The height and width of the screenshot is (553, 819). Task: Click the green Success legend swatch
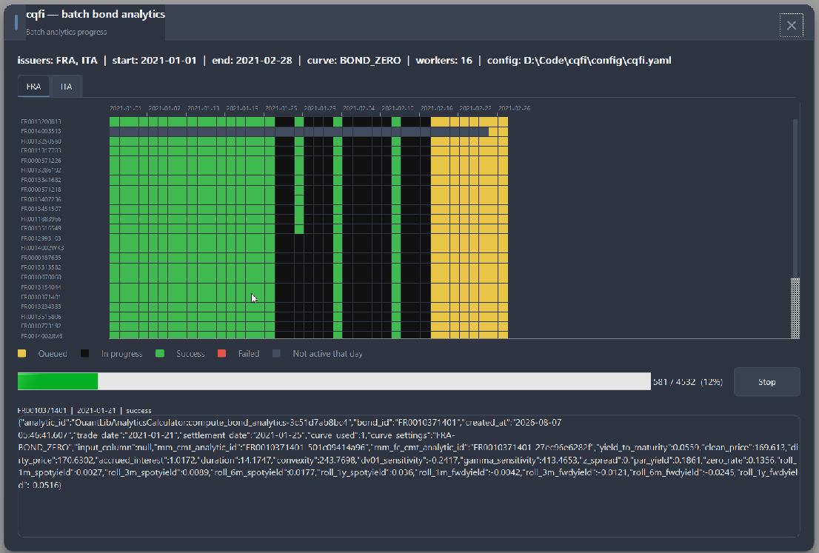160,354
